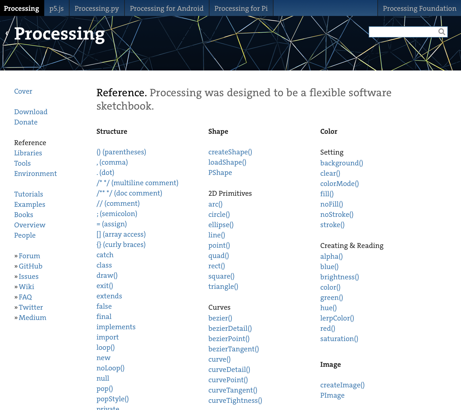The width and height of the screenshot is (461, 410).
Task: Open the /* */ (multiline comment) entry
Action: point(137,183)
